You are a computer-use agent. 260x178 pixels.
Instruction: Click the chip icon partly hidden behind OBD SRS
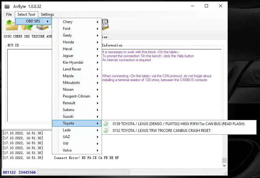coord(42,28)
